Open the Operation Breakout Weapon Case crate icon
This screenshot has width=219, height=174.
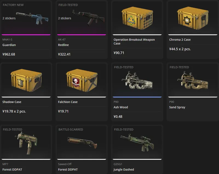pyautogui.click(x=137, y=18)
